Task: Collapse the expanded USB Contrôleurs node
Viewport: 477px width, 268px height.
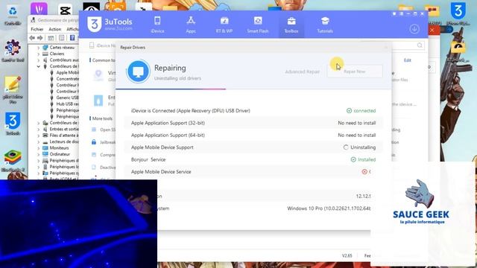Action: pyautogui.click(x=39, y=66)
